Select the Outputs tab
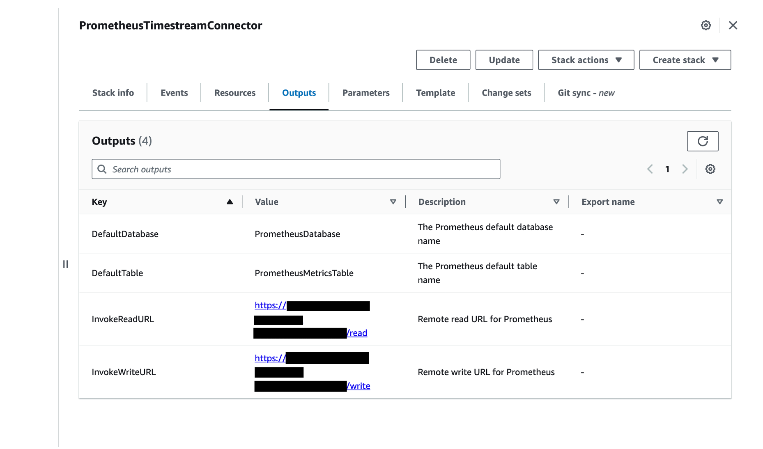 point(299,93)
